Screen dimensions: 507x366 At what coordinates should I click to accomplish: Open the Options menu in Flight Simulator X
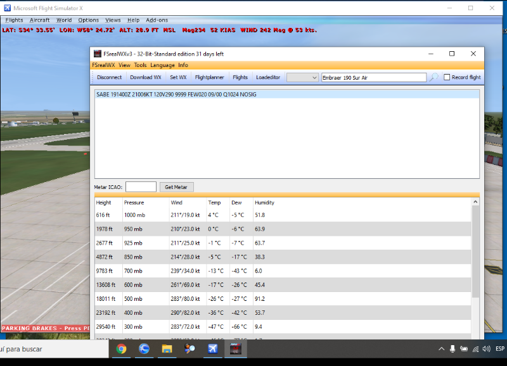click(88, 20)
